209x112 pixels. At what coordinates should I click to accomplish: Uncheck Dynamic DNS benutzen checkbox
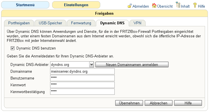[x=12, y=48]
